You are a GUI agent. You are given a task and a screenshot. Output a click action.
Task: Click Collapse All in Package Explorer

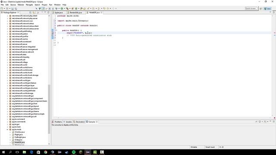30,12
